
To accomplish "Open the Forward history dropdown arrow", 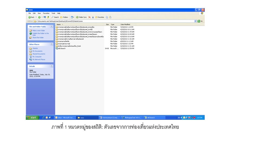I will (42, 17).
